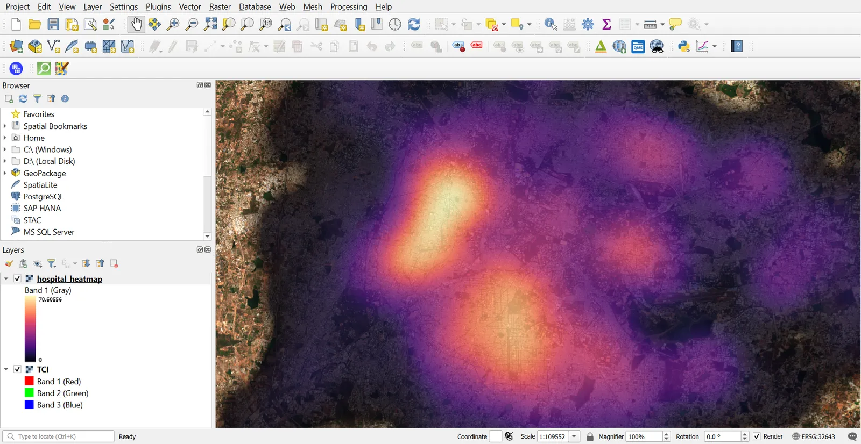Viewport: 861px width, 444px height.
Task: Click the Filter Legend funnel icon in Layers
Action: (52, 263)
